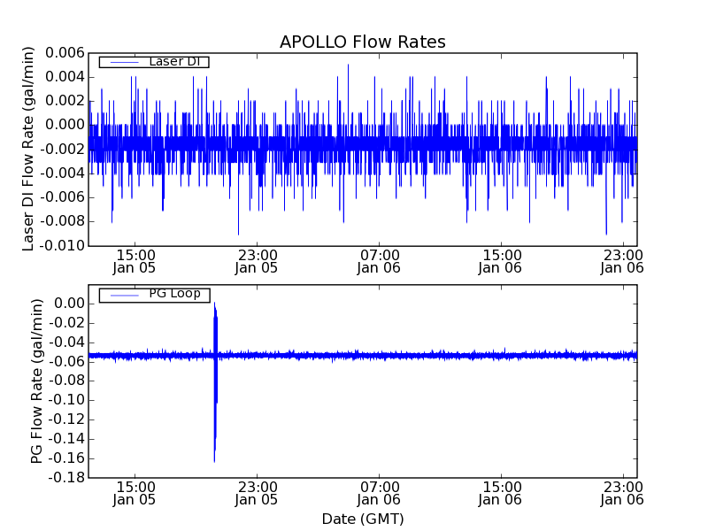
Task: Select the 'Laser DI Flow Rate (gal/min)' axis label
Action: point(28,149)
